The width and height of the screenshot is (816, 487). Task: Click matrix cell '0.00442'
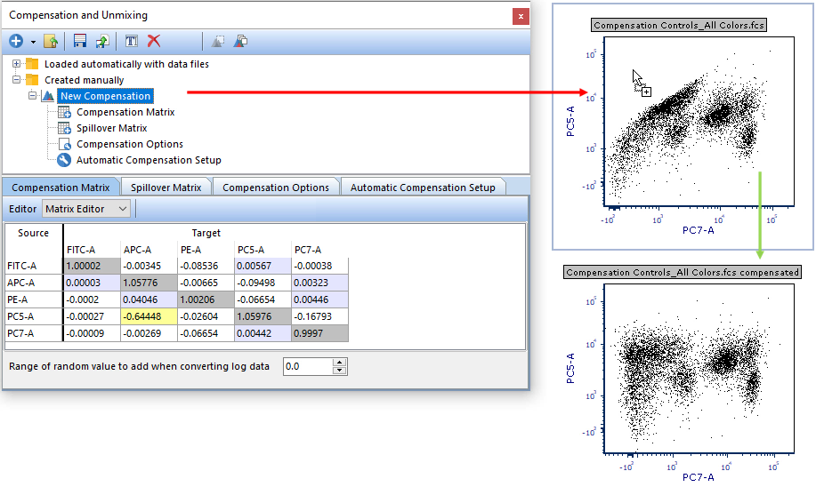[x=263, y=333]
